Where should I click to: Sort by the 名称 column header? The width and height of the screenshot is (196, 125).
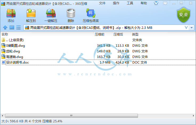coord(47,34)
